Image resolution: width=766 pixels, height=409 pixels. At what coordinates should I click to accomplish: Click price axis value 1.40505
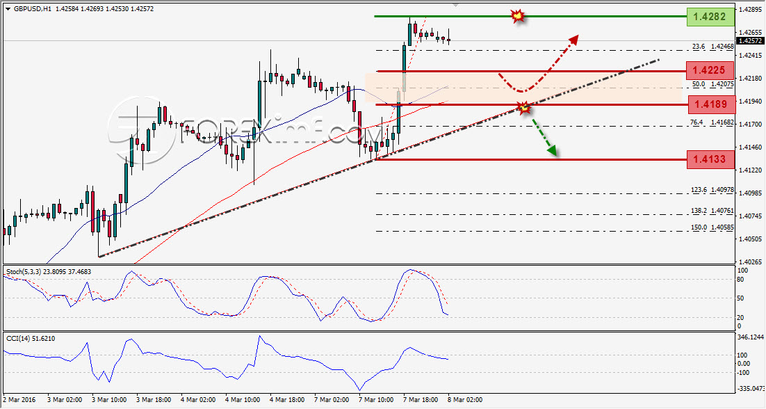click(751, 239)
